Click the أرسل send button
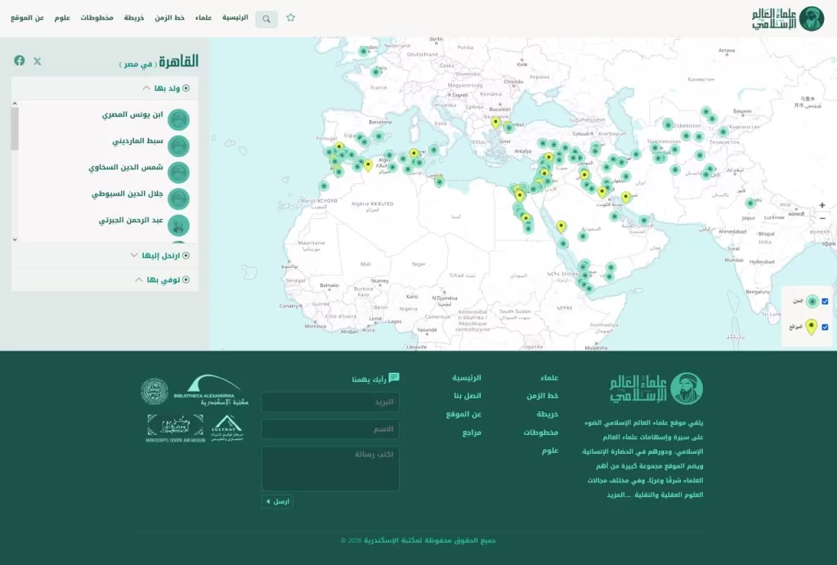837x565 pixels. coord(276,501)
